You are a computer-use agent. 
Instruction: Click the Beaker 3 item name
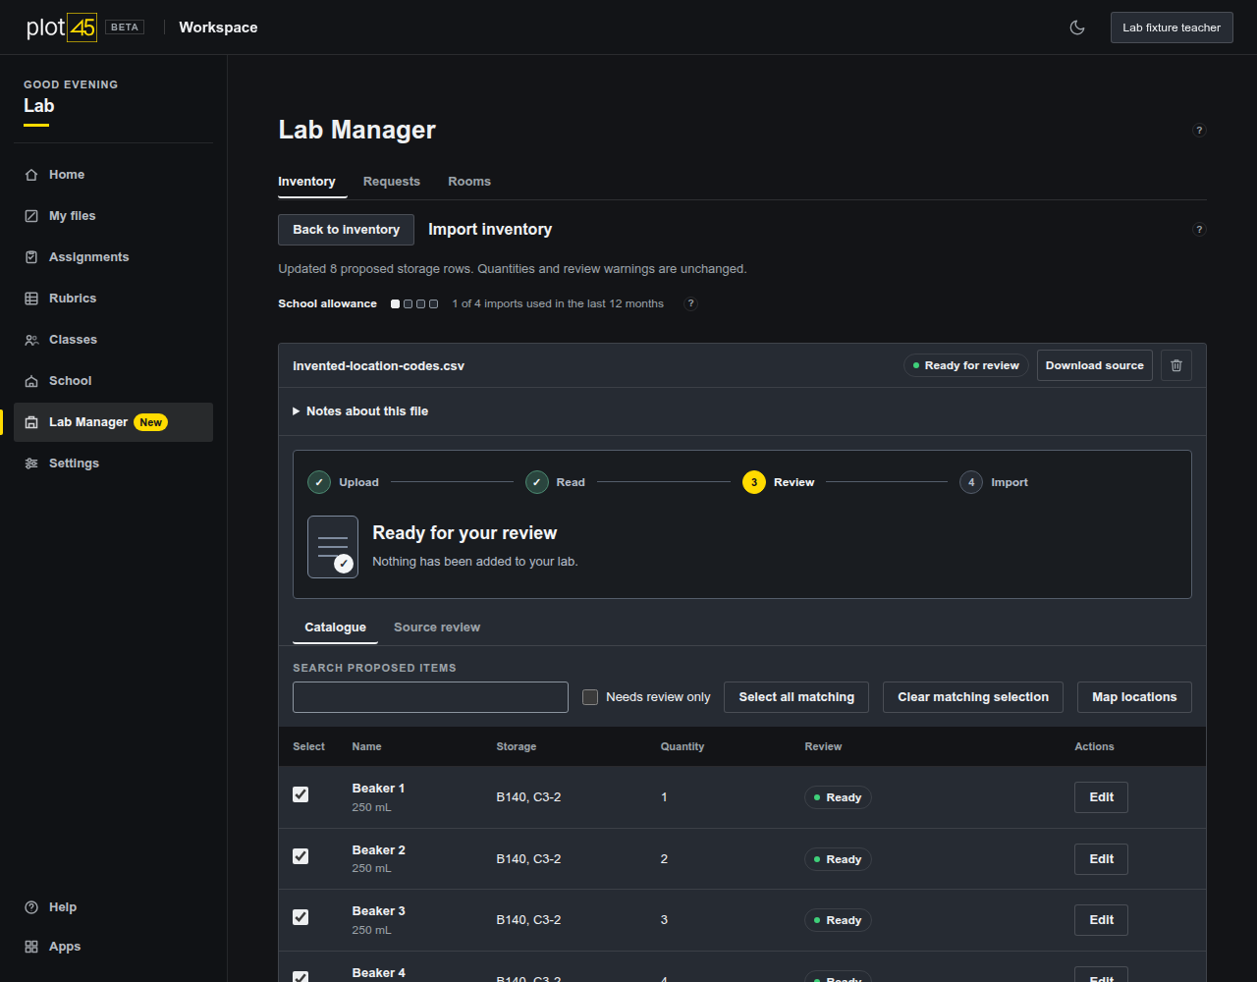[x=379, y=911]
